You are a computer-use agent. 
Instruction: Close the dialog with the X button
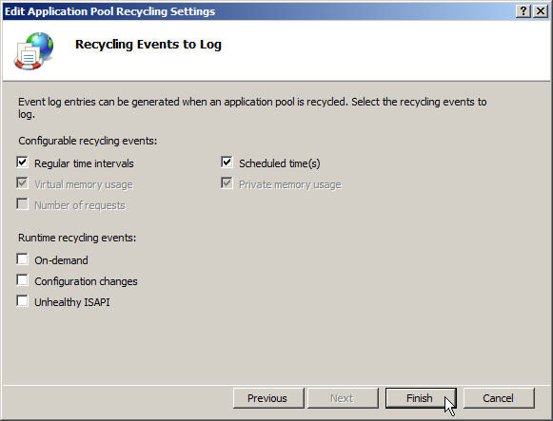(x=541, y=11)
